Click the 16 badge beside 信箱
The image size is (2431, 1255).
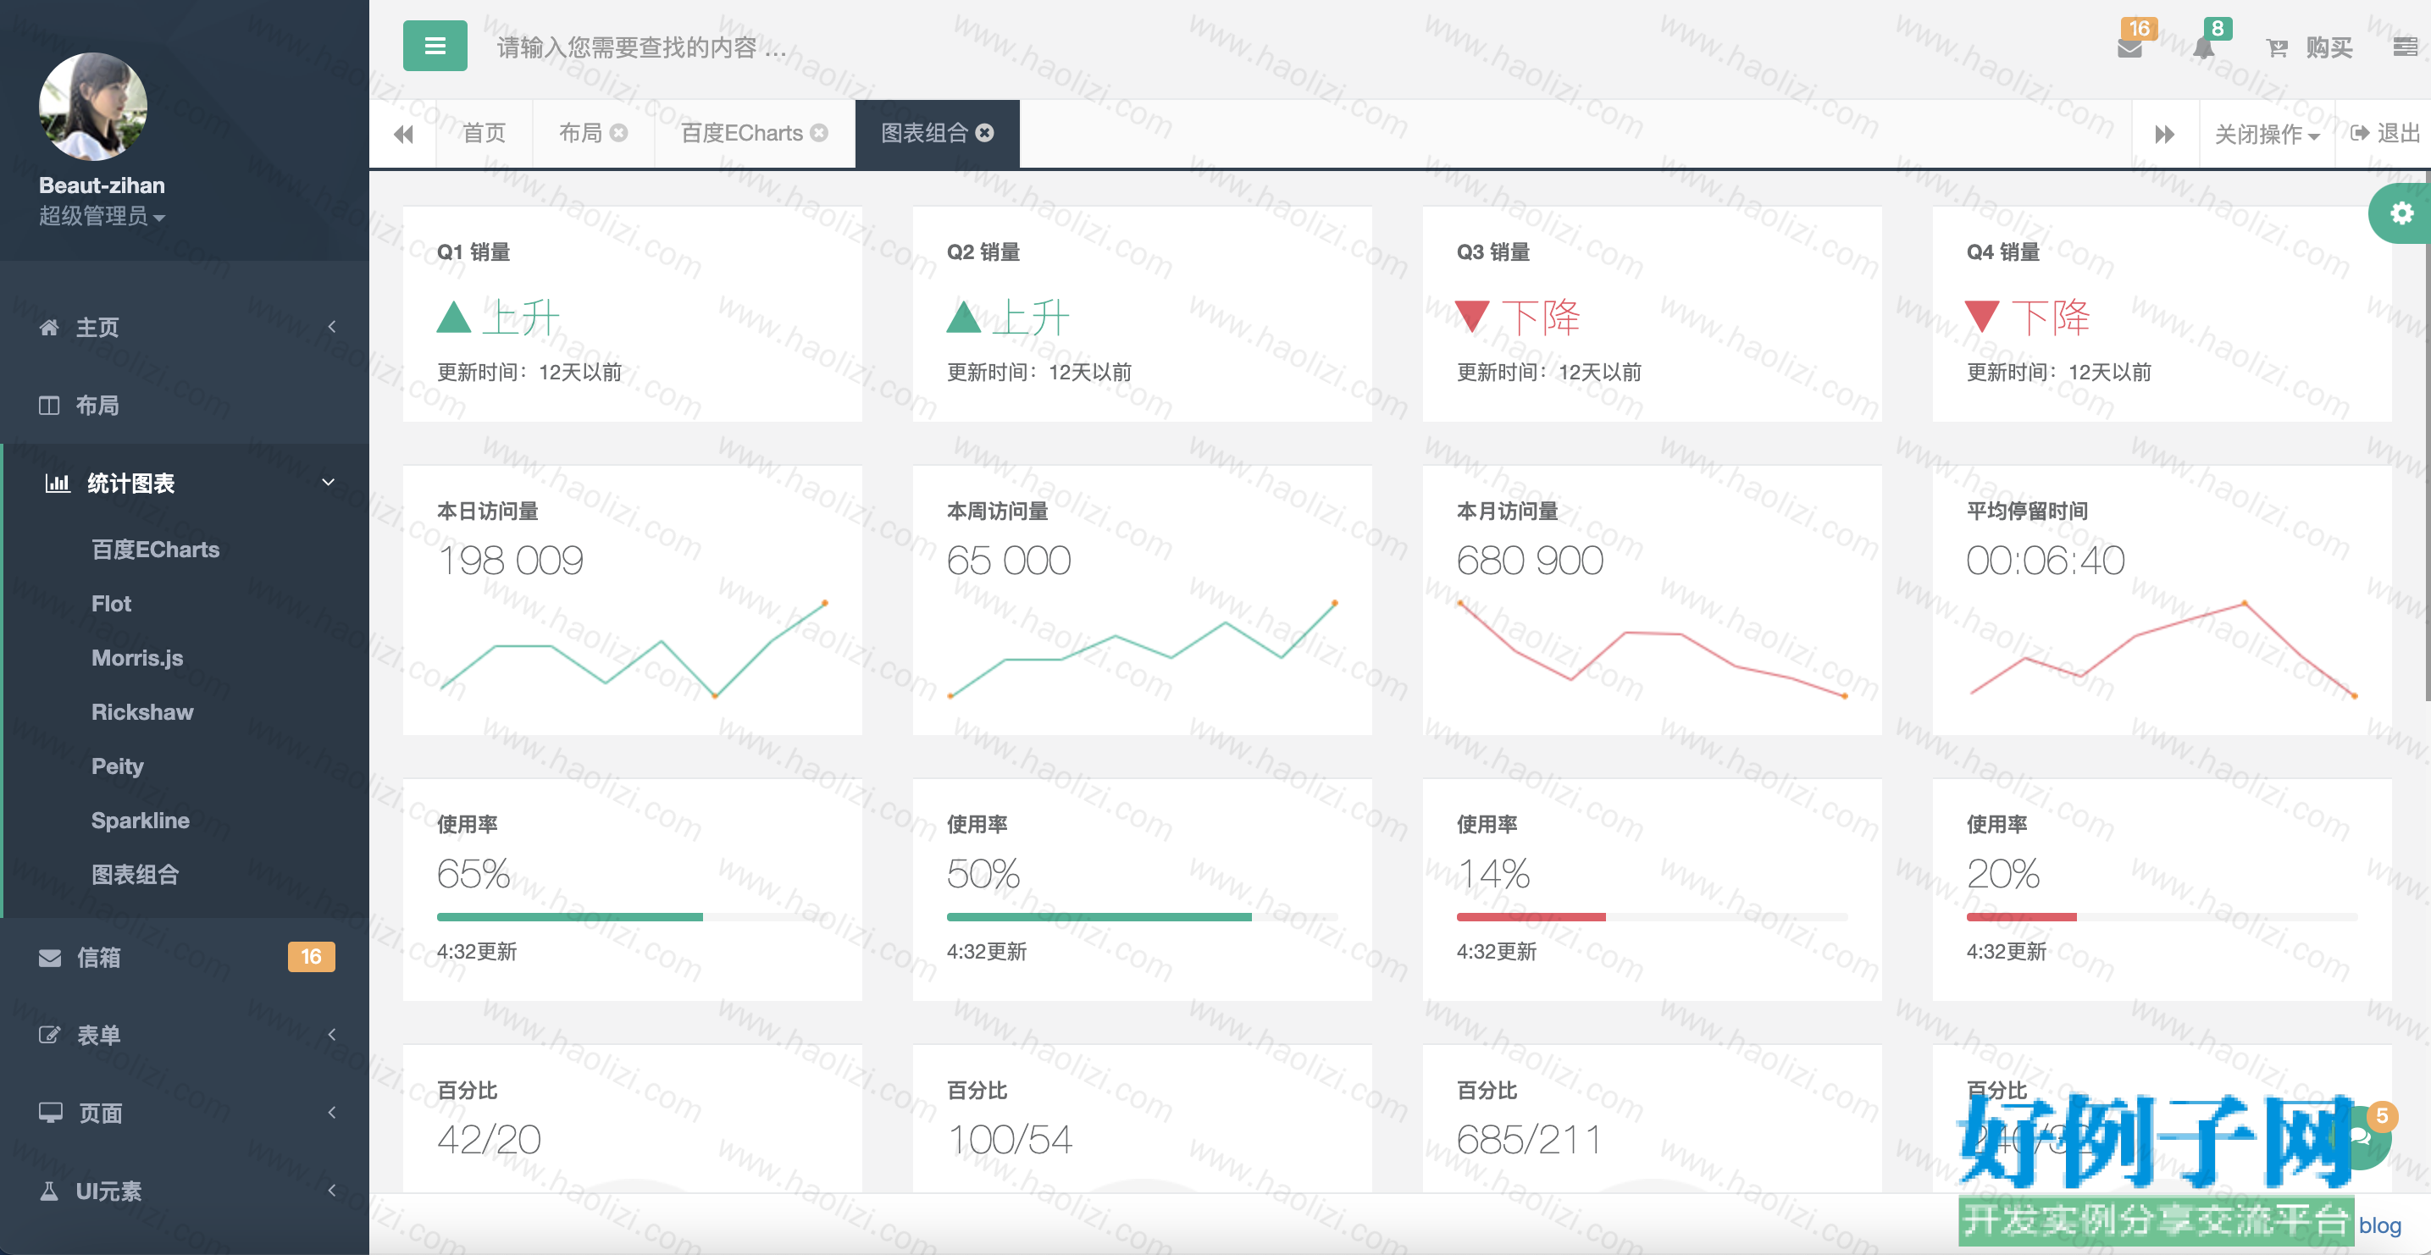(312, 957)
